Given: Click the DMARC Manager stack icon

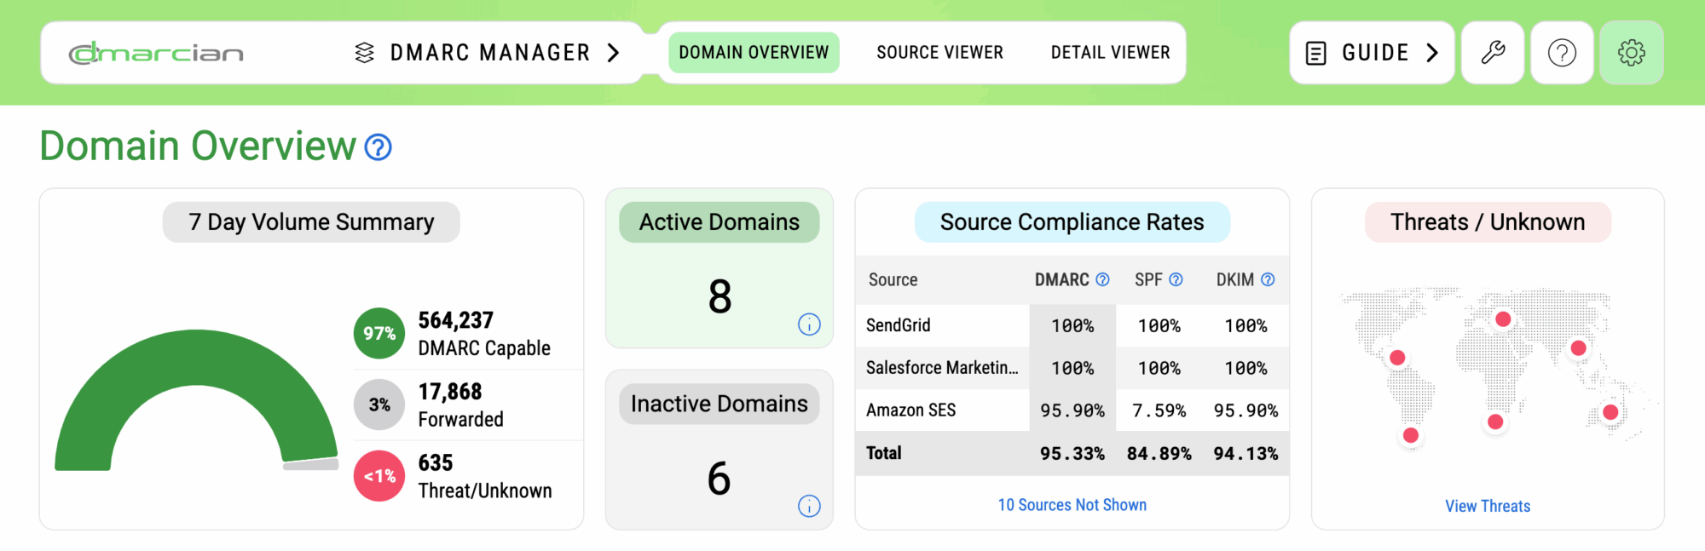Looking at the screenshot, I should pos(364,53).
